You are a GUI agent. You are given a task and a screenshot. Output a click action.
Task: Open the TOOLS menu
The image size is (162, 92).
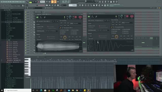click(x=21, y=2)
